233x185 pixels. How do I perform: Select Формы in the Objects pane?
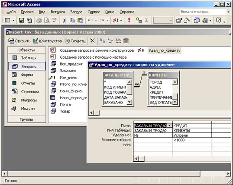pyautogui.click(x=27, y=75)
